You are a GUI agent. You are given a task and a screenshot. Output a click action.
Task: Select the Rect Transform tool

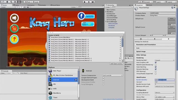[19, 2]
